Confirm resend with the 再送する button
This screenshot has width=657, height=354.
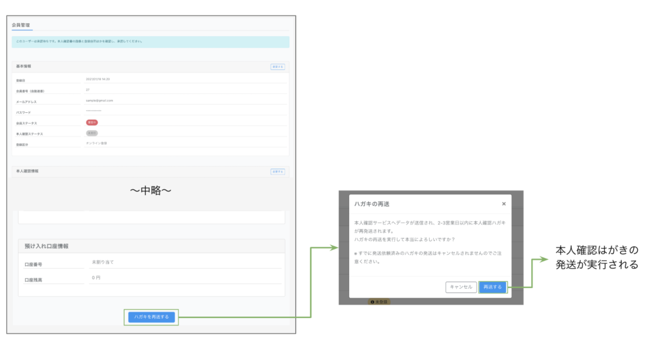click(493, 287)
